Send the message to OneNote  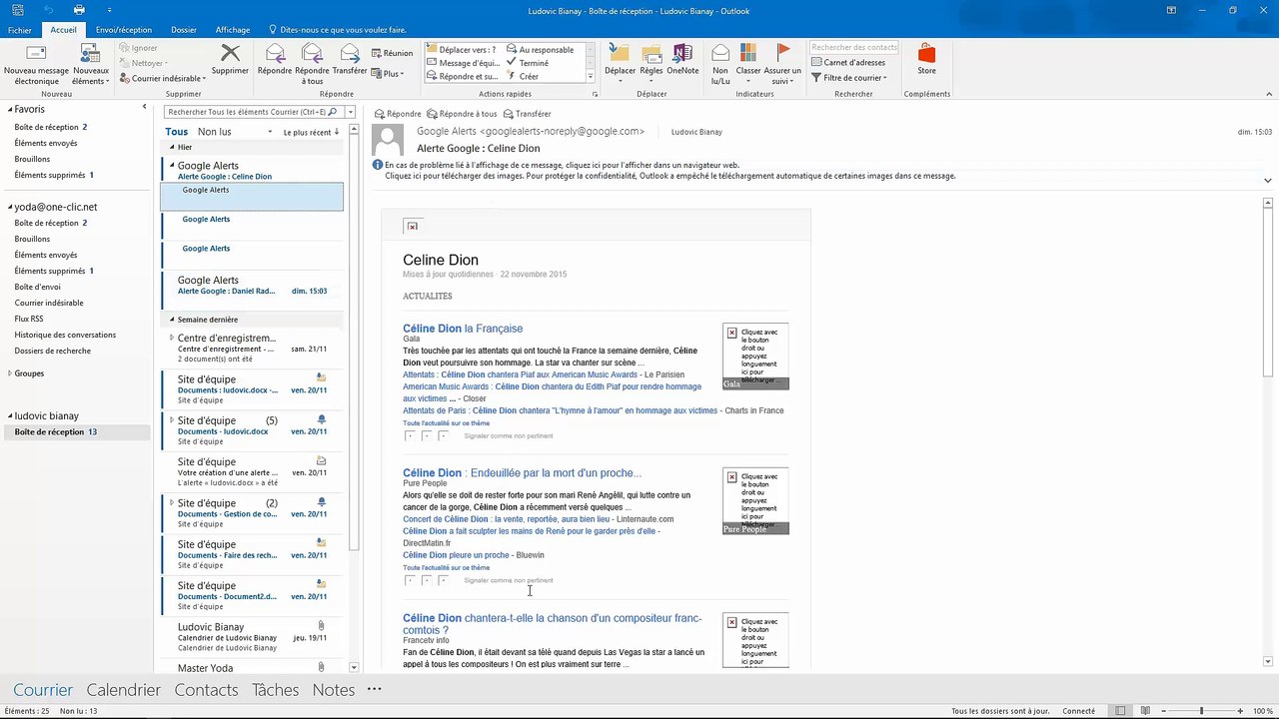click(x=682, y=59)
